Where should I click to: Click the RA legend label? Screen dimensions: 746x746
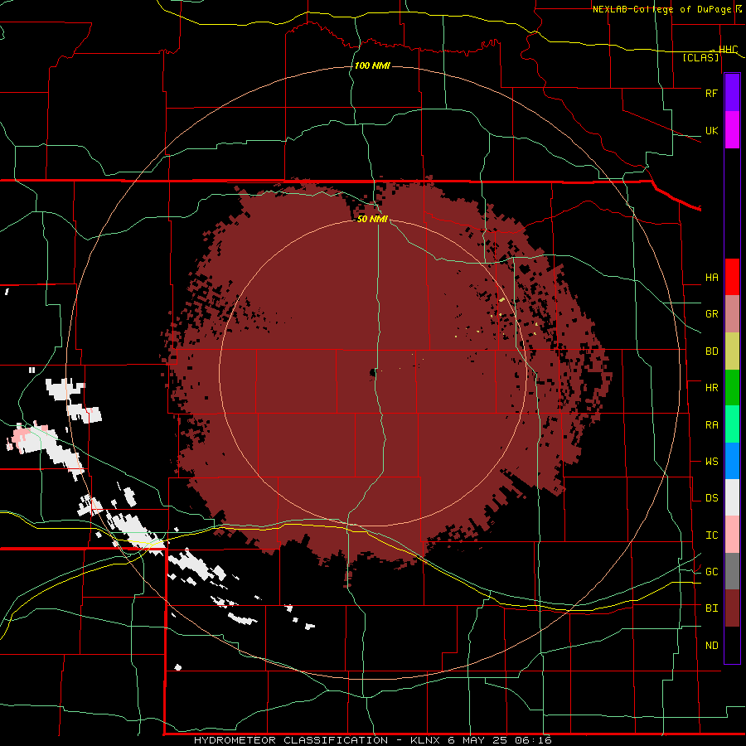(x=711, y=425)
